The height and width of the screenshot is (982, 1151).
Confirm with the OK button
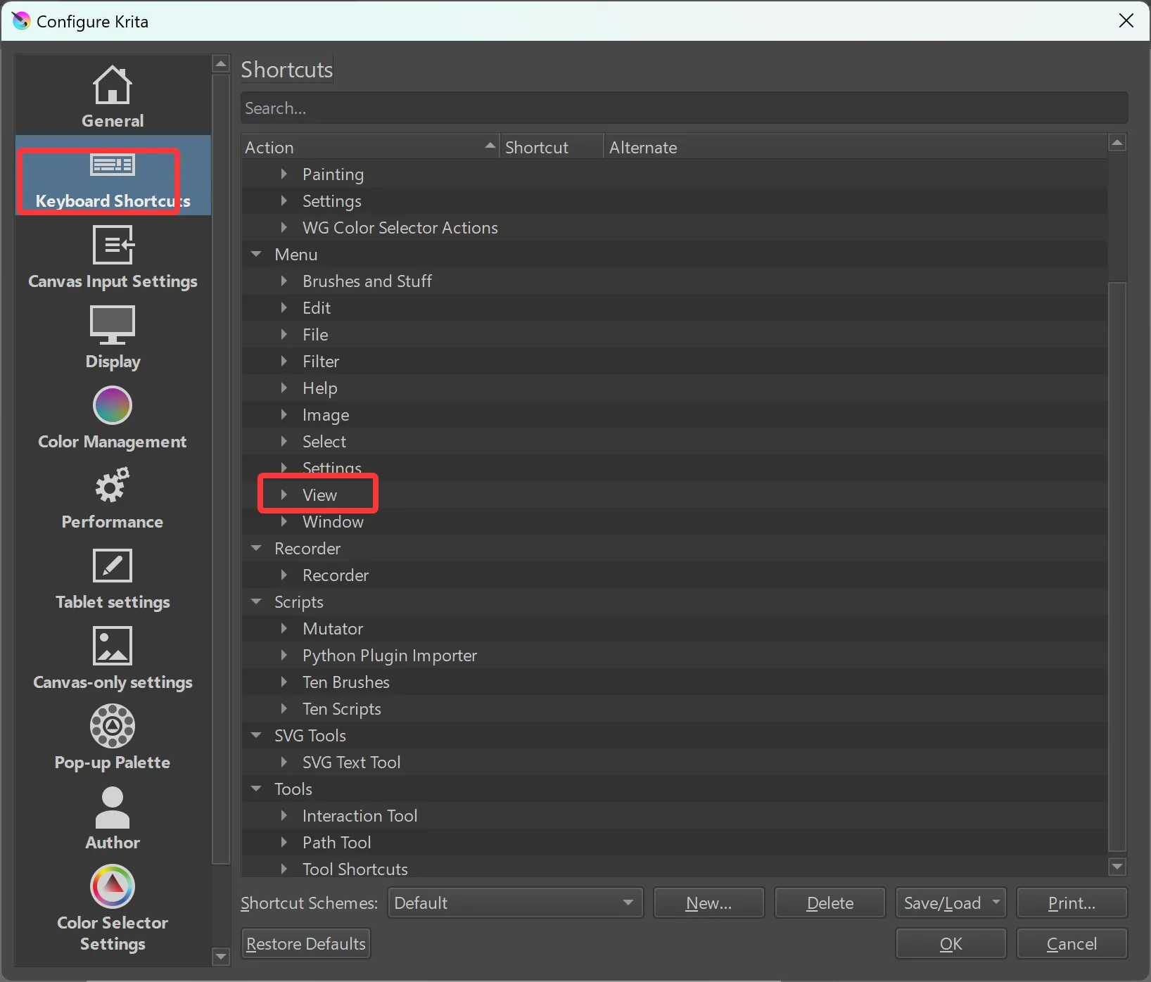950,943
